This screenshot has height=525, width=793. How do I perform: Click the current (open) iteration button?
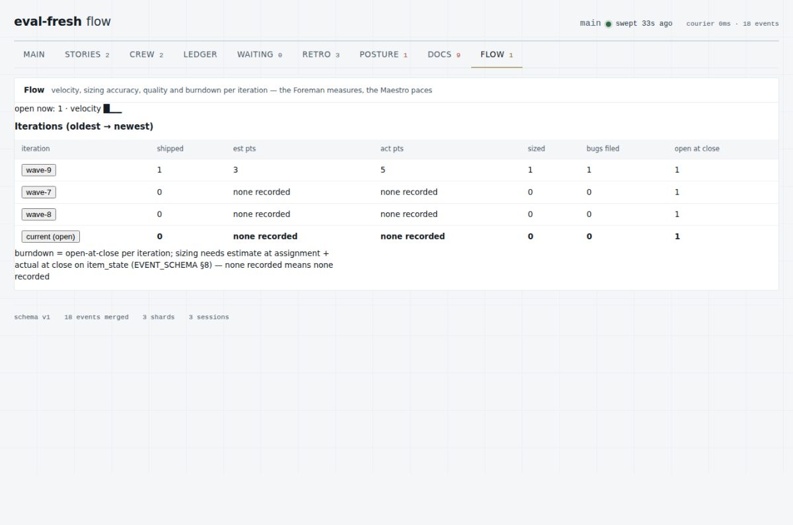click(x=51, y=236)
